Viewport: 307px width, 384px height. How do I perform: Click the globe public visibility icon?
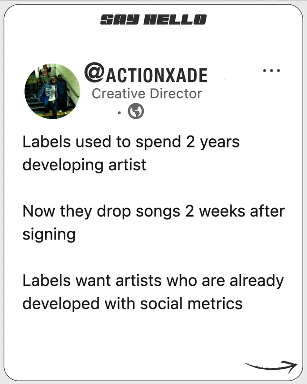[x=136, y=111]
